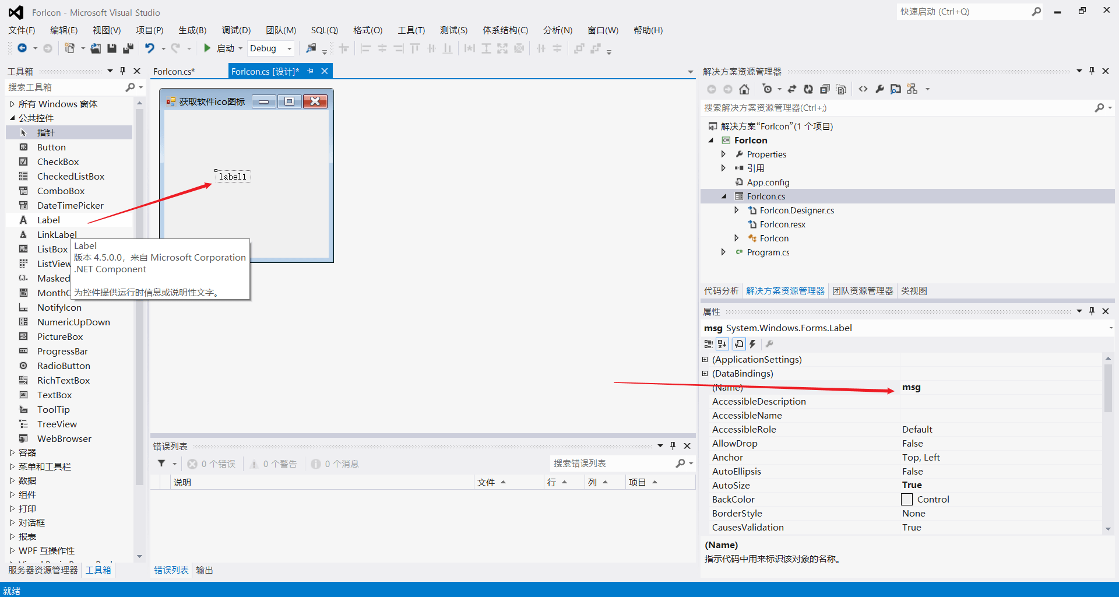Click the green Start debugging arrow
The width and height of the screenshot is (1119, 597).
(207, 48)
